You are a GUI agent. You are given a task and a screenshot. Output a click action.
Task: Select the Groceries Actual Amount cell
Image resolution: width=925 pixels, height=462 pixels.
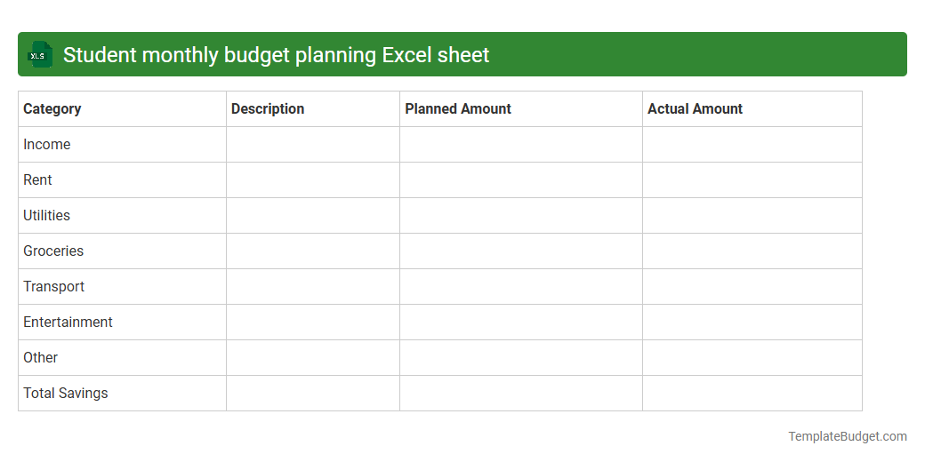click(x=752, y=251)
